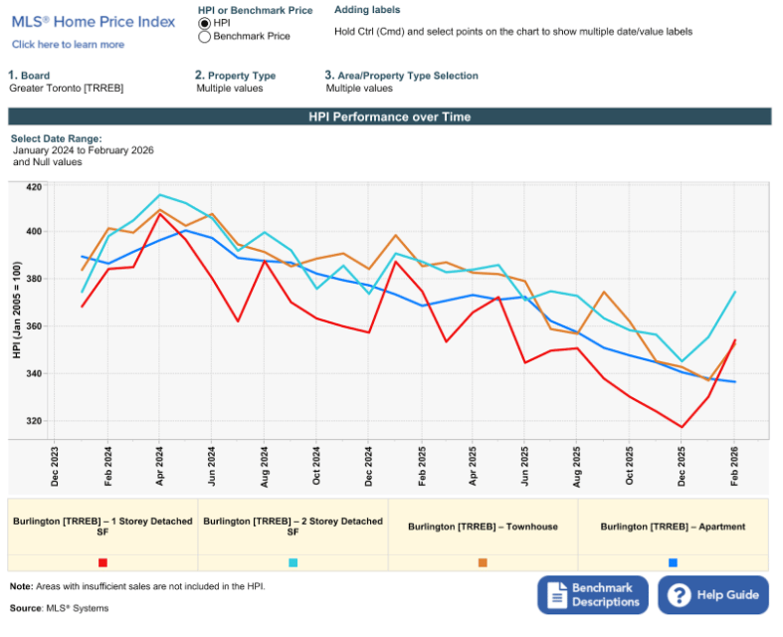Select the HPI radio button
The width and height of the screenshot is (783, 637).
(205, 23)
